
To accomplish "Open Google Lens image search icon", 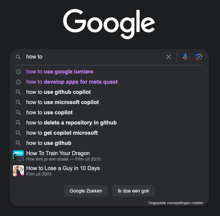I will click(x=199, y=57).
